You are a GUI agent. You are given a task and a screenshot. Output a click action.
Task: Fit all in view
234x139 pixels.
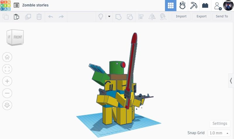pyautogui.click(x=7, y=69)
